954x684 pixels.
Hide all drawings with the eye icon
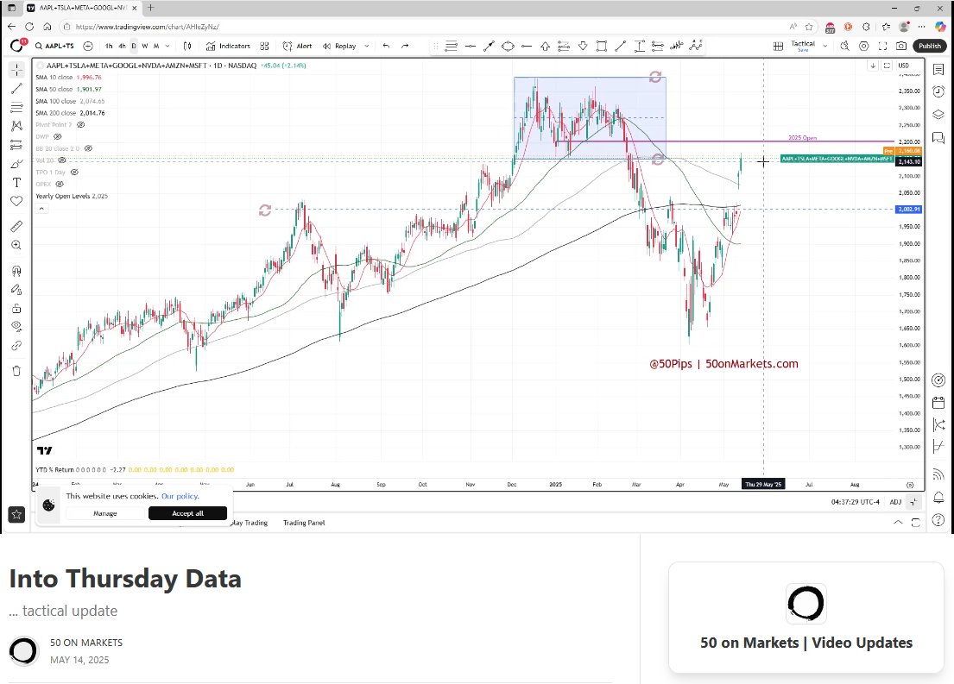[x=16, y=327]
